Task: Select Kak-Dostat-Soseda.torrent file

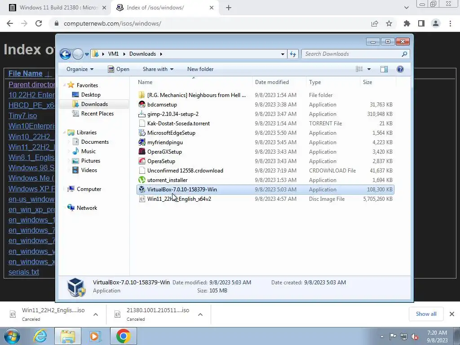Action: tap(178, 124)
